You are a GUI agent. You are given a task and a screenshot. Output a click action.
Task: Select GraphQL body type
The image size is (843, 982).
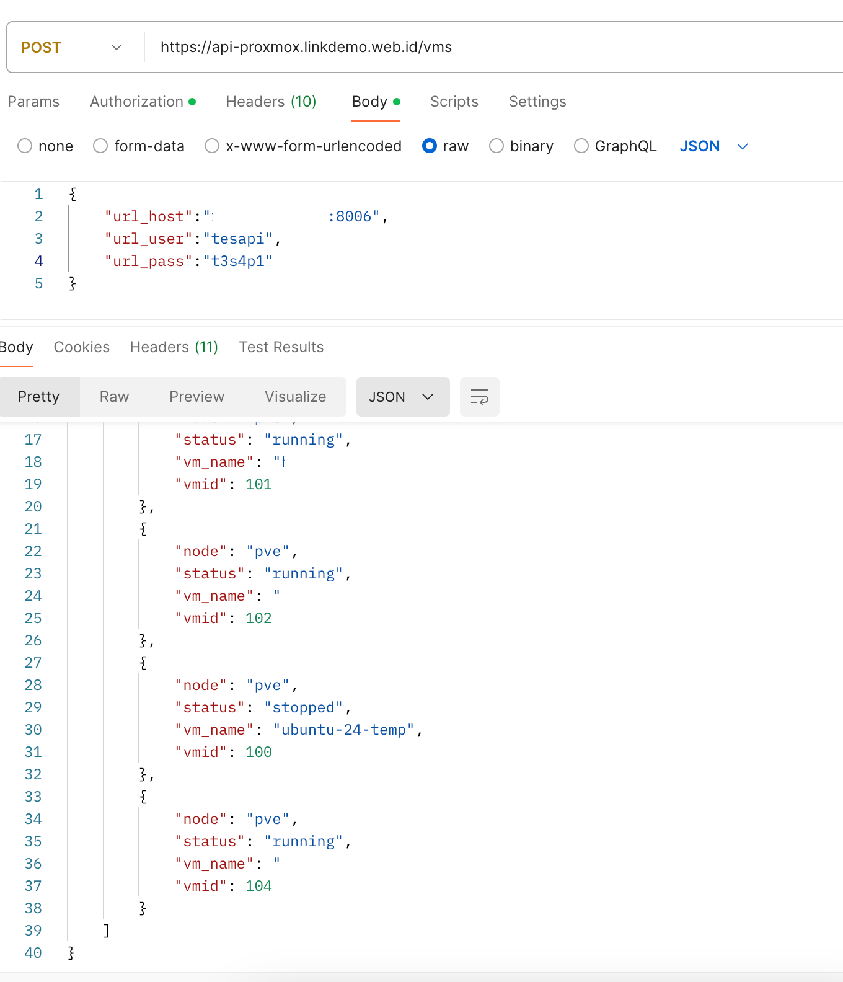(x=581, y=146)
